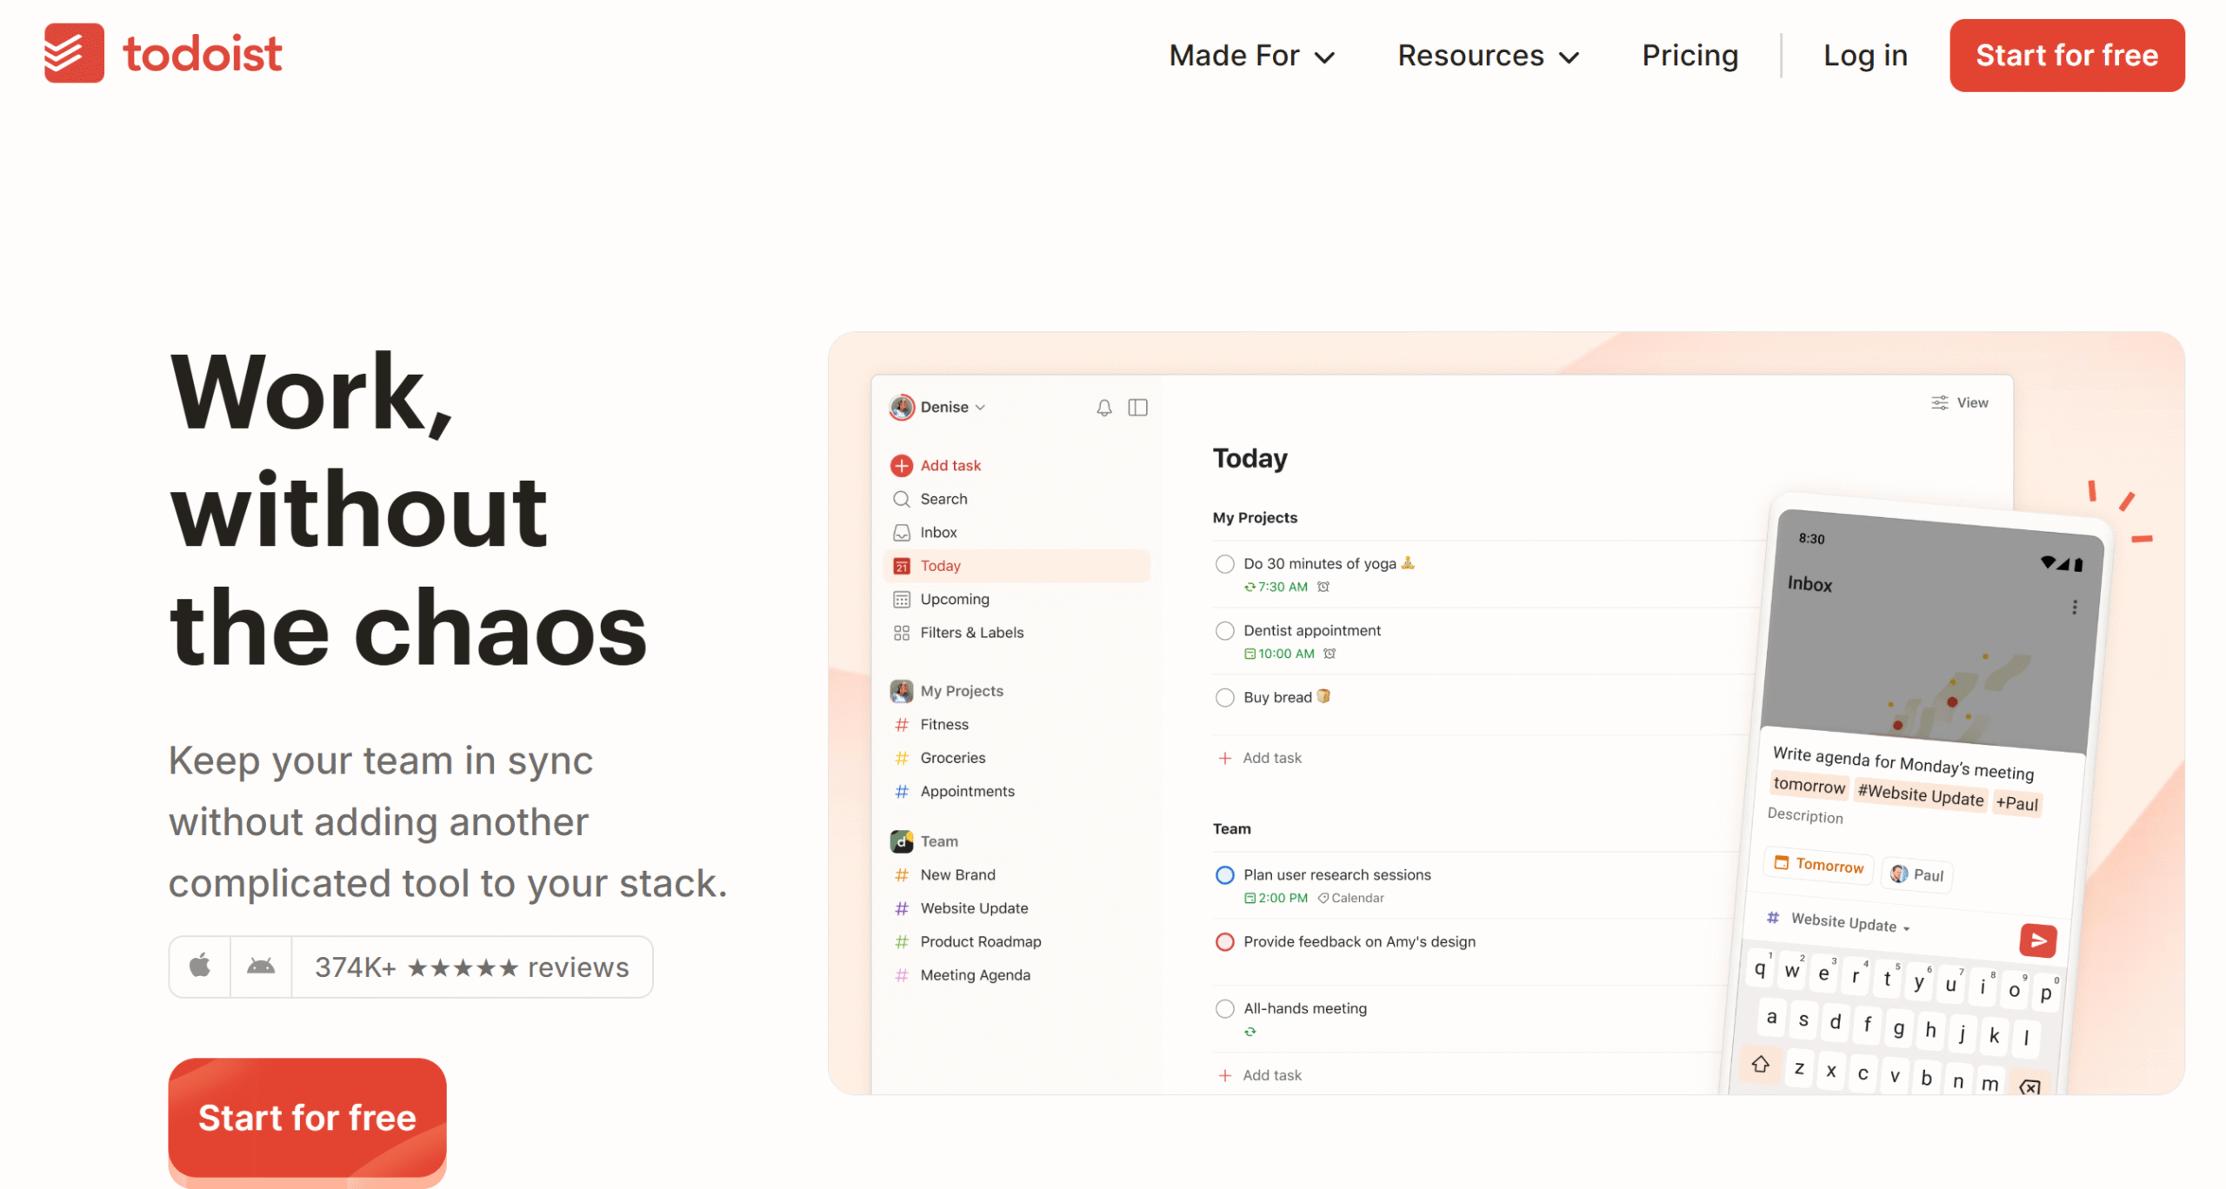Click Add task under My Projects
Viewport: 2226px width, 1189px height.
(x=1260, y=758)
